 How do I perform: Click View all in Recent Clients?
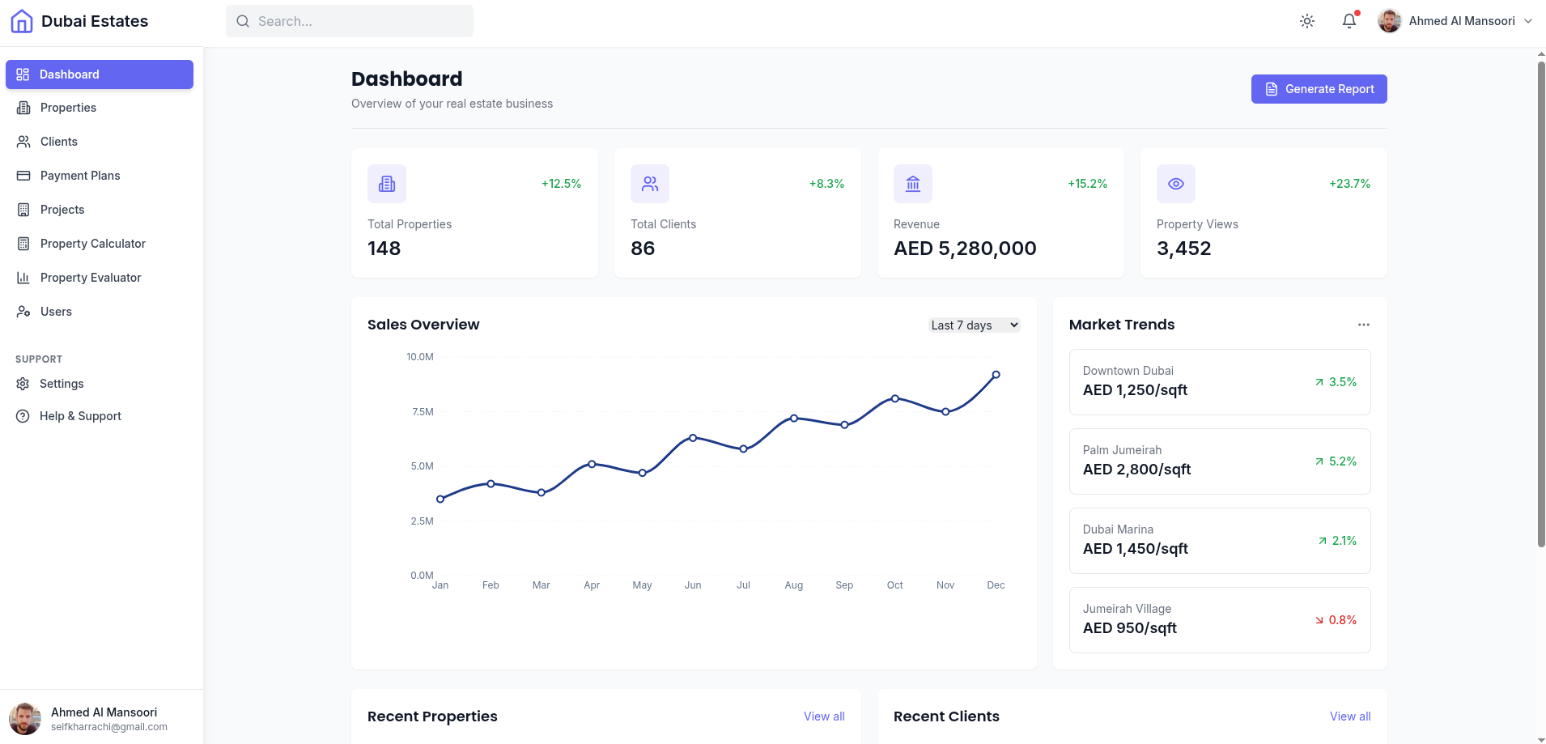(1350, 716)
